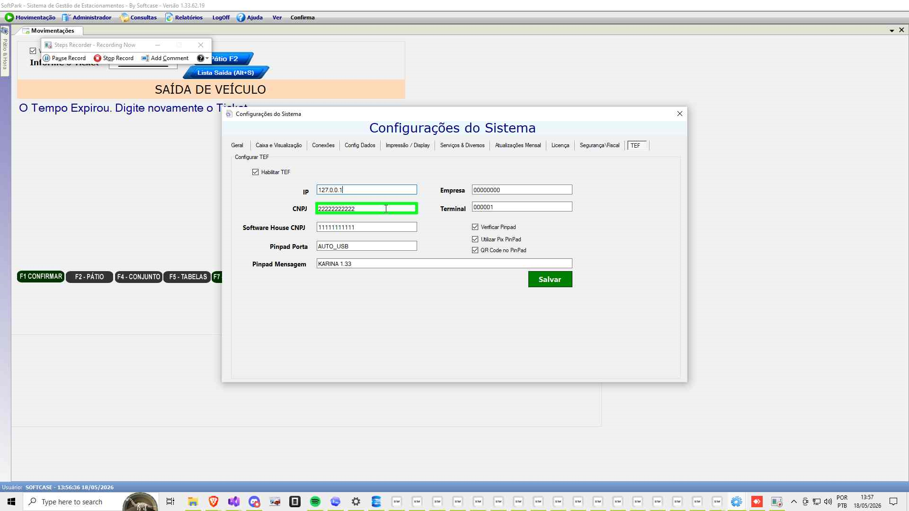Open the Caixa e Visualização tab
This screenshot has height=511, width=909.
coord(278,145)
